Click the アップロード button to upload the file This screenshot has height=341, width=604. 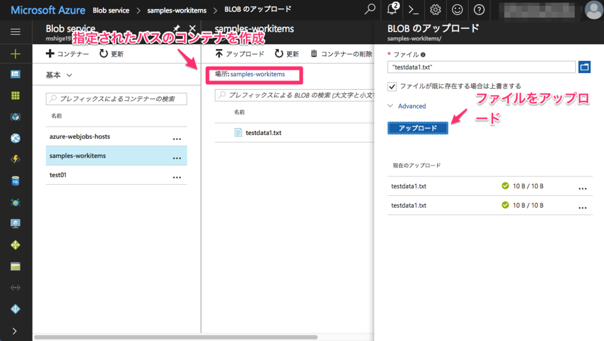pyautogui.click(x=418, y=127)
